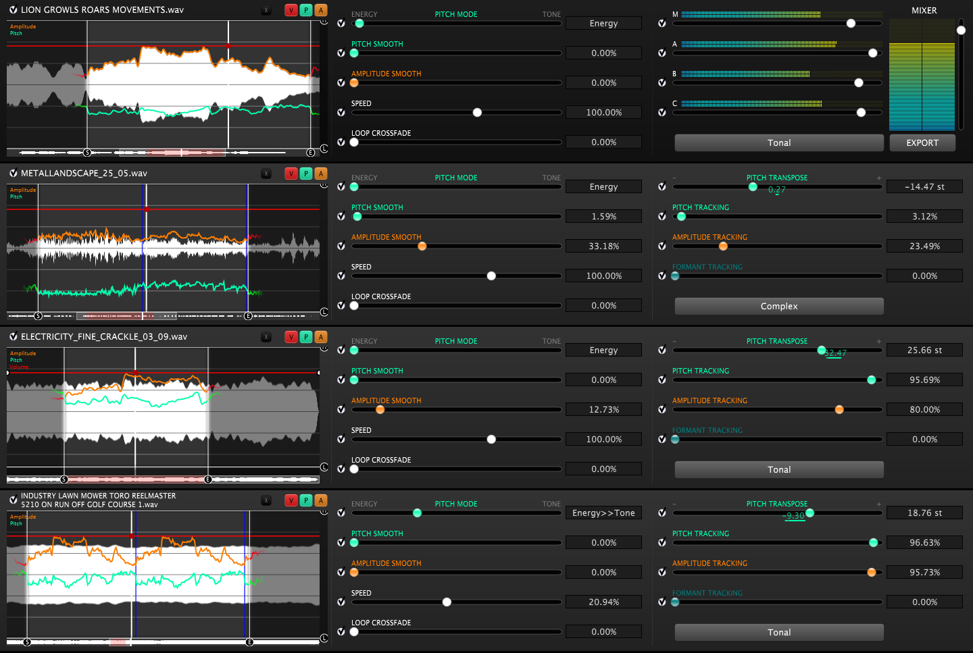The image size is (973, 653).
Task: Toggle the Speed checkbox in METALLANDSCAPE row
Action: [341, 276]
